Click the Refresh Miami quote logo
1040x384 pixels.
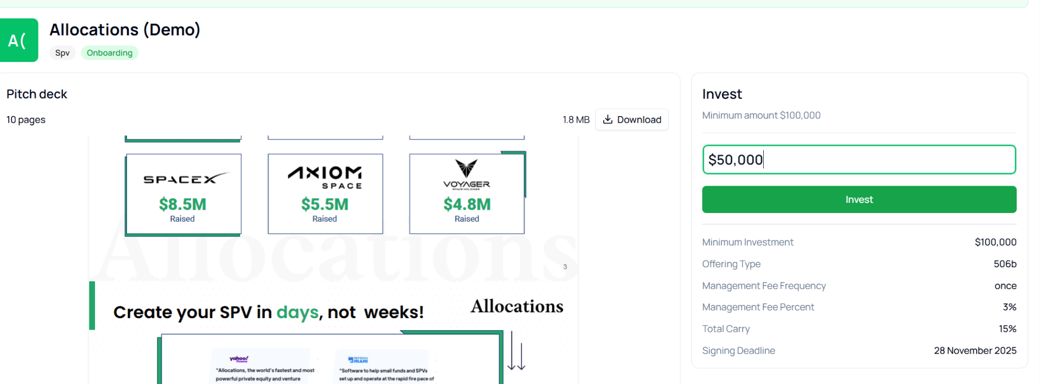tap(358, 360)
